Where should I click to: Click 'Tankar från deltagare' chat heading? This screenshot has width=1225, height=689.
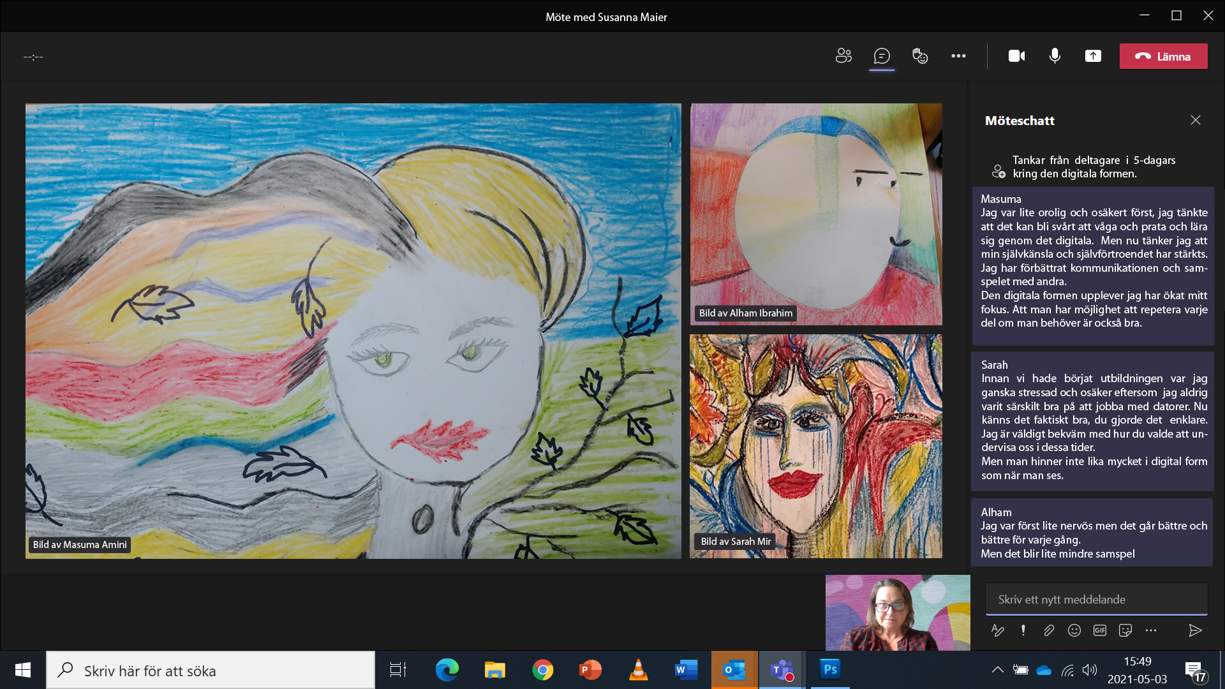(1094, 167)
